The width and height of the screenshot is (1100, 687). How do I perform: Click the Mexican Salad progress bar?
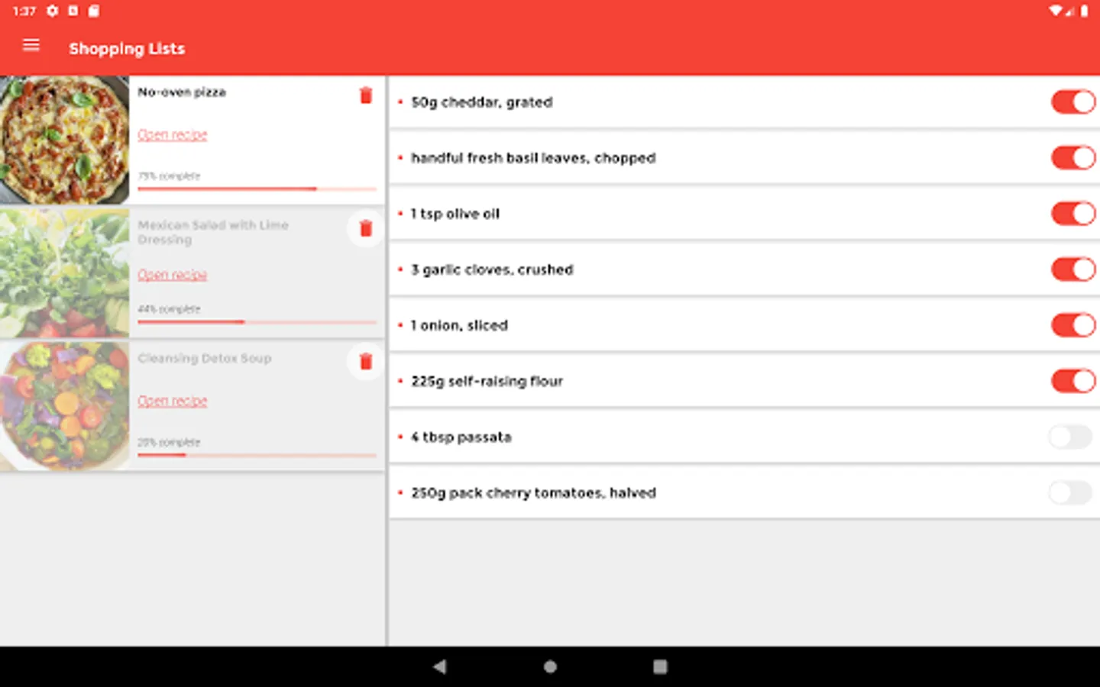click(x=257, y=322)
